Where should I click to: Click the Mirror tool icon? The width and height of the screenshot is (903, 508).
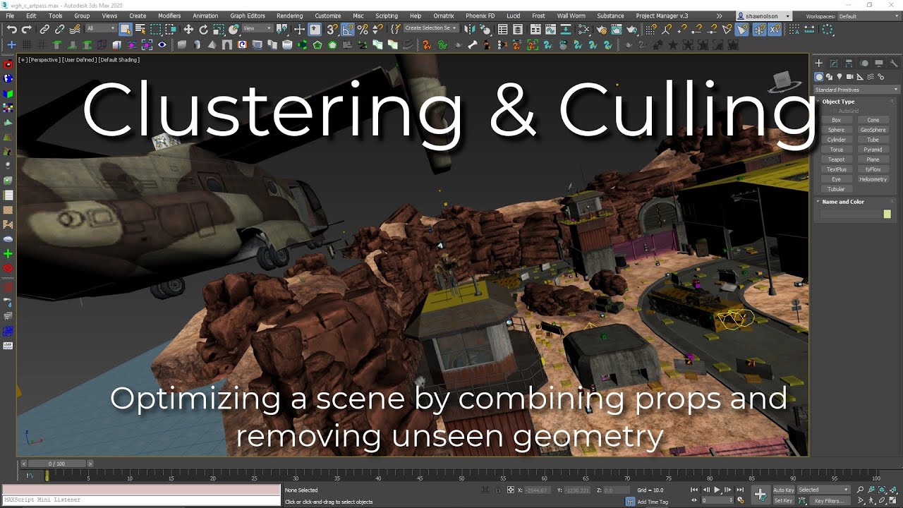pos(469,29)
